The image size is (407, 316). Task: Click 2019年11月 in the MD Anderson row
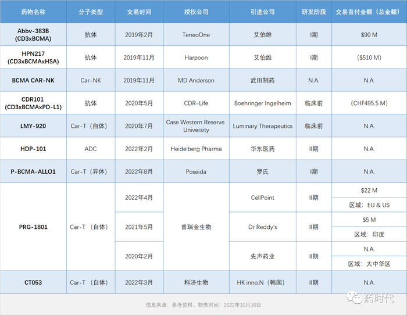[139, 80]
